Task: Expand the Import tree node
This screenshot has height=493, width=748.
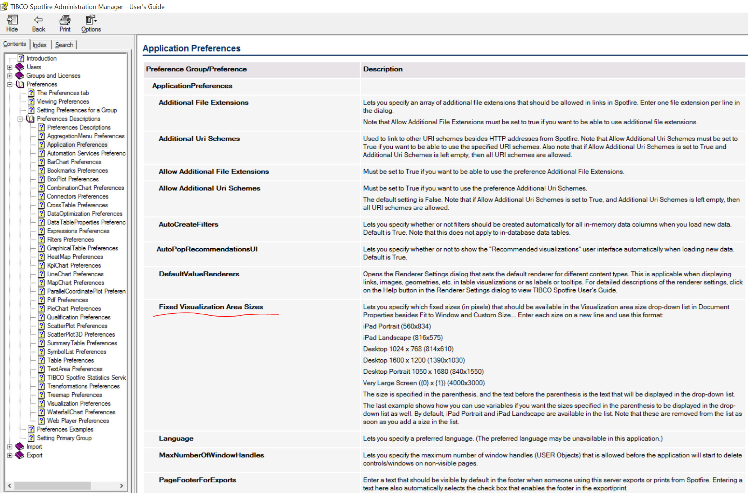Action: click(10, 447)
